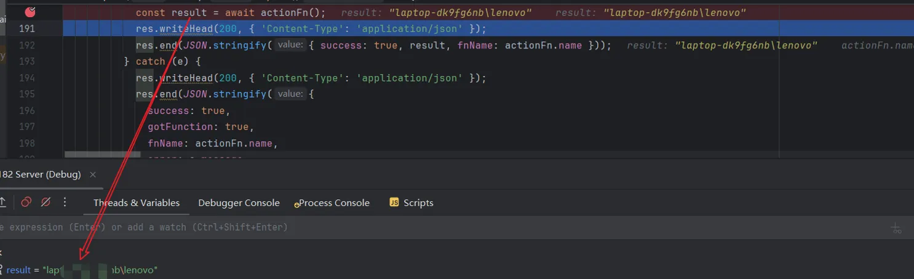914x279 pixels.
Task: Click 'gotFunction: true' in the code
Action: [x=201, y=127]
